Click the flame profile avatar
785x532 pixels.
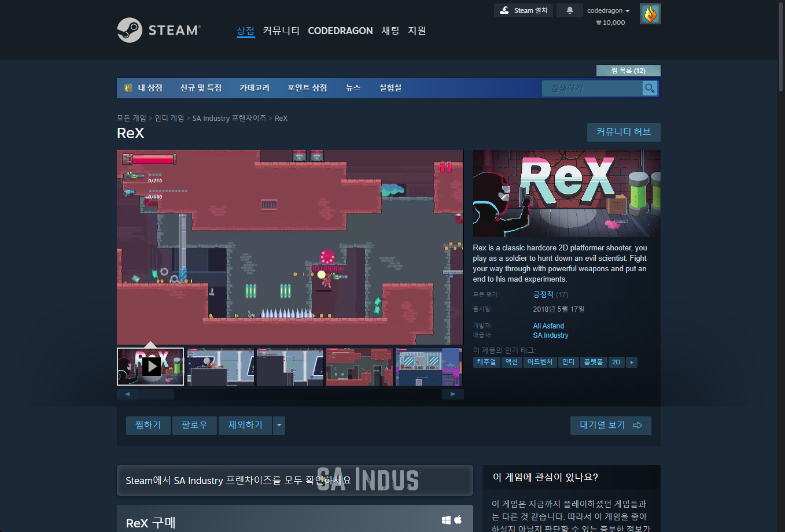pyautogui.click(x=650, y=14)
